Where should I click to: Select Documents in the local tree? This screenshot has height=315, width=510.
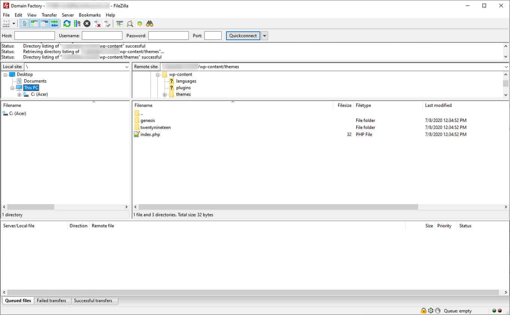[35, 81]
